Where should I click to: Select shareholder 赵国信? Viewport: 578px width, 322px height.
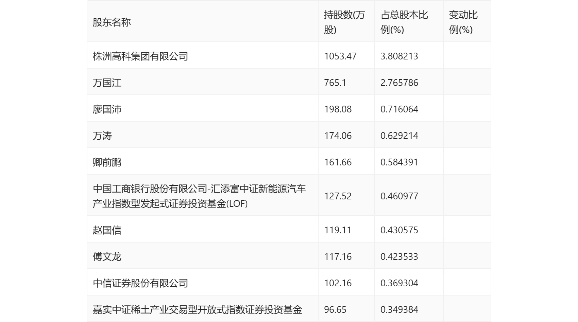107,230
